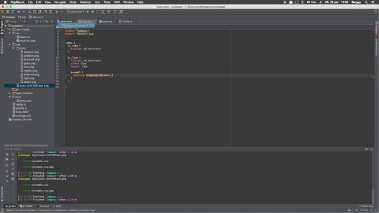Switch to the index.html editor tab
This screenshot has width=379, height=213.
[66, 21]
